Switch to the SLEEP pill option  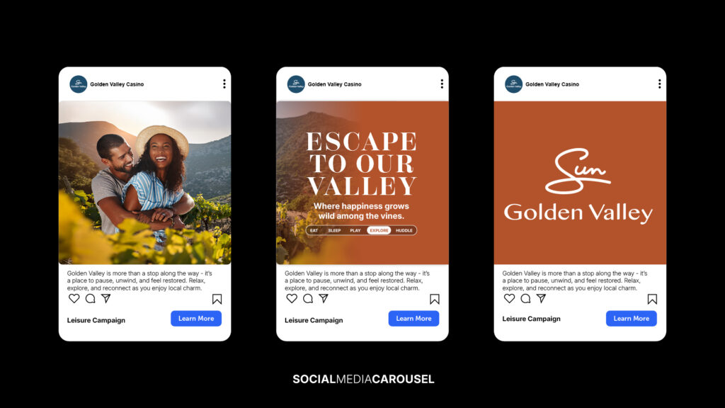334,230
